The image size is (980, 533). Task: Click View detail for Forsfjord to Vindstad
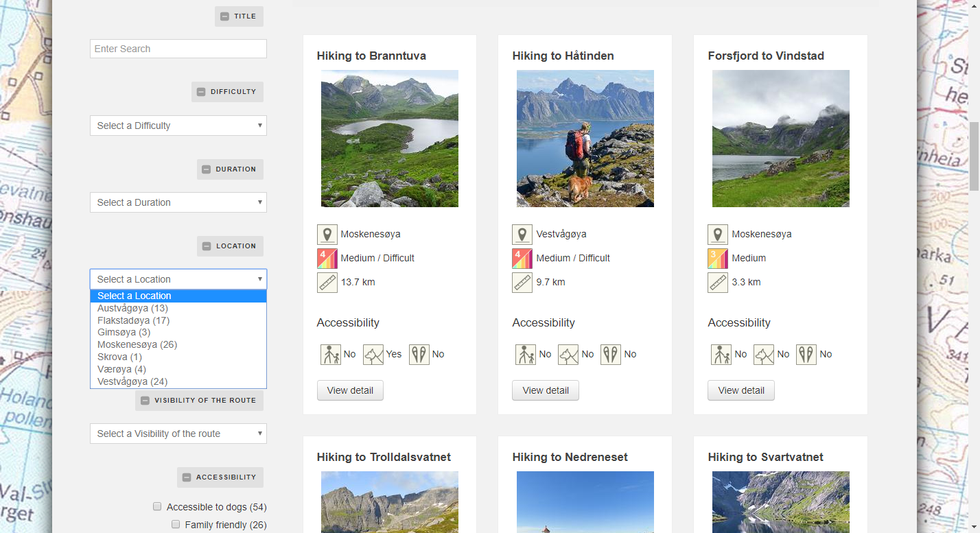pyautogui.click(x=741, y=390)
